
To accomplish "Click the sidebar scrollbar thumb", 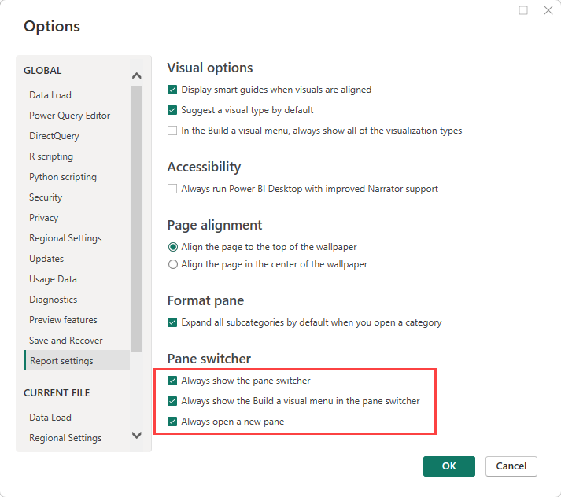I will (137, 219).
